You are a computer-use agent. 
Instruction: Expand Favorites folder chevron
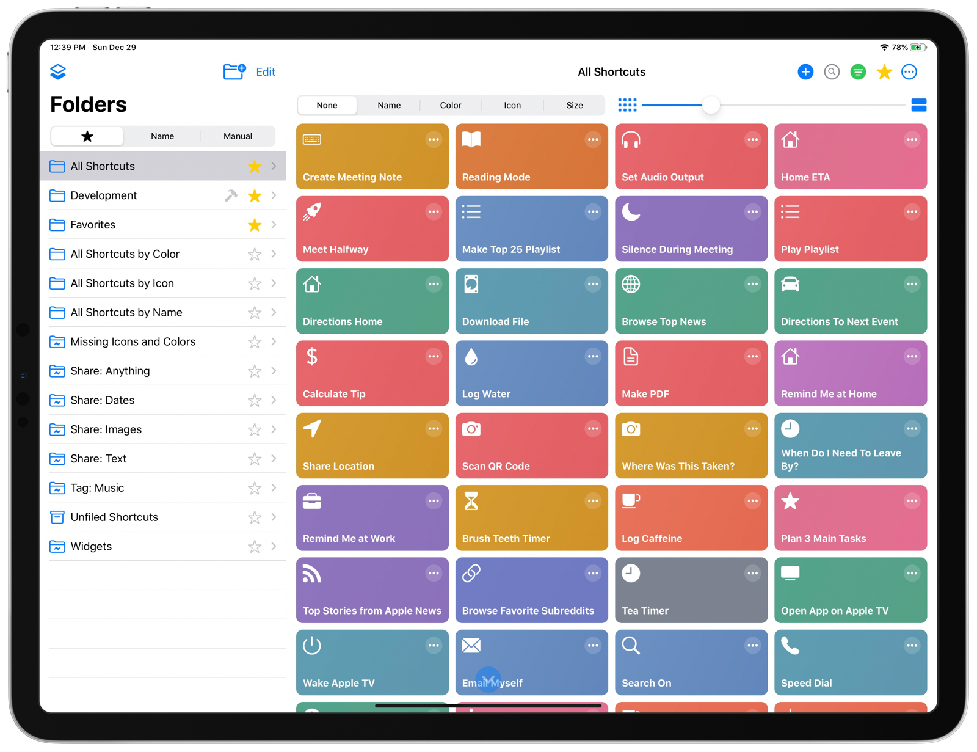[274, 225]
